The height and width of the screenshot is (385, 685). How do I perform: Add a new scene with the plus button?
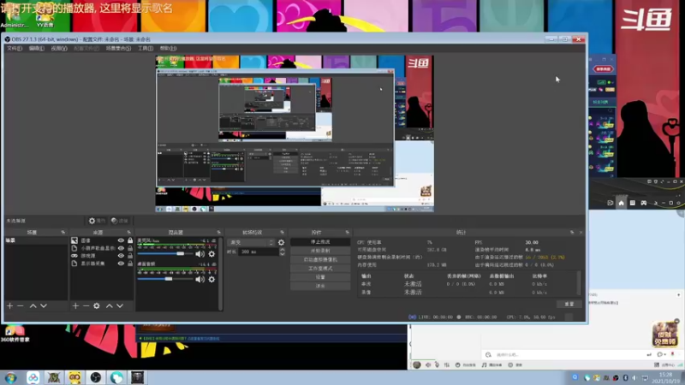click(x=9, y=306)
